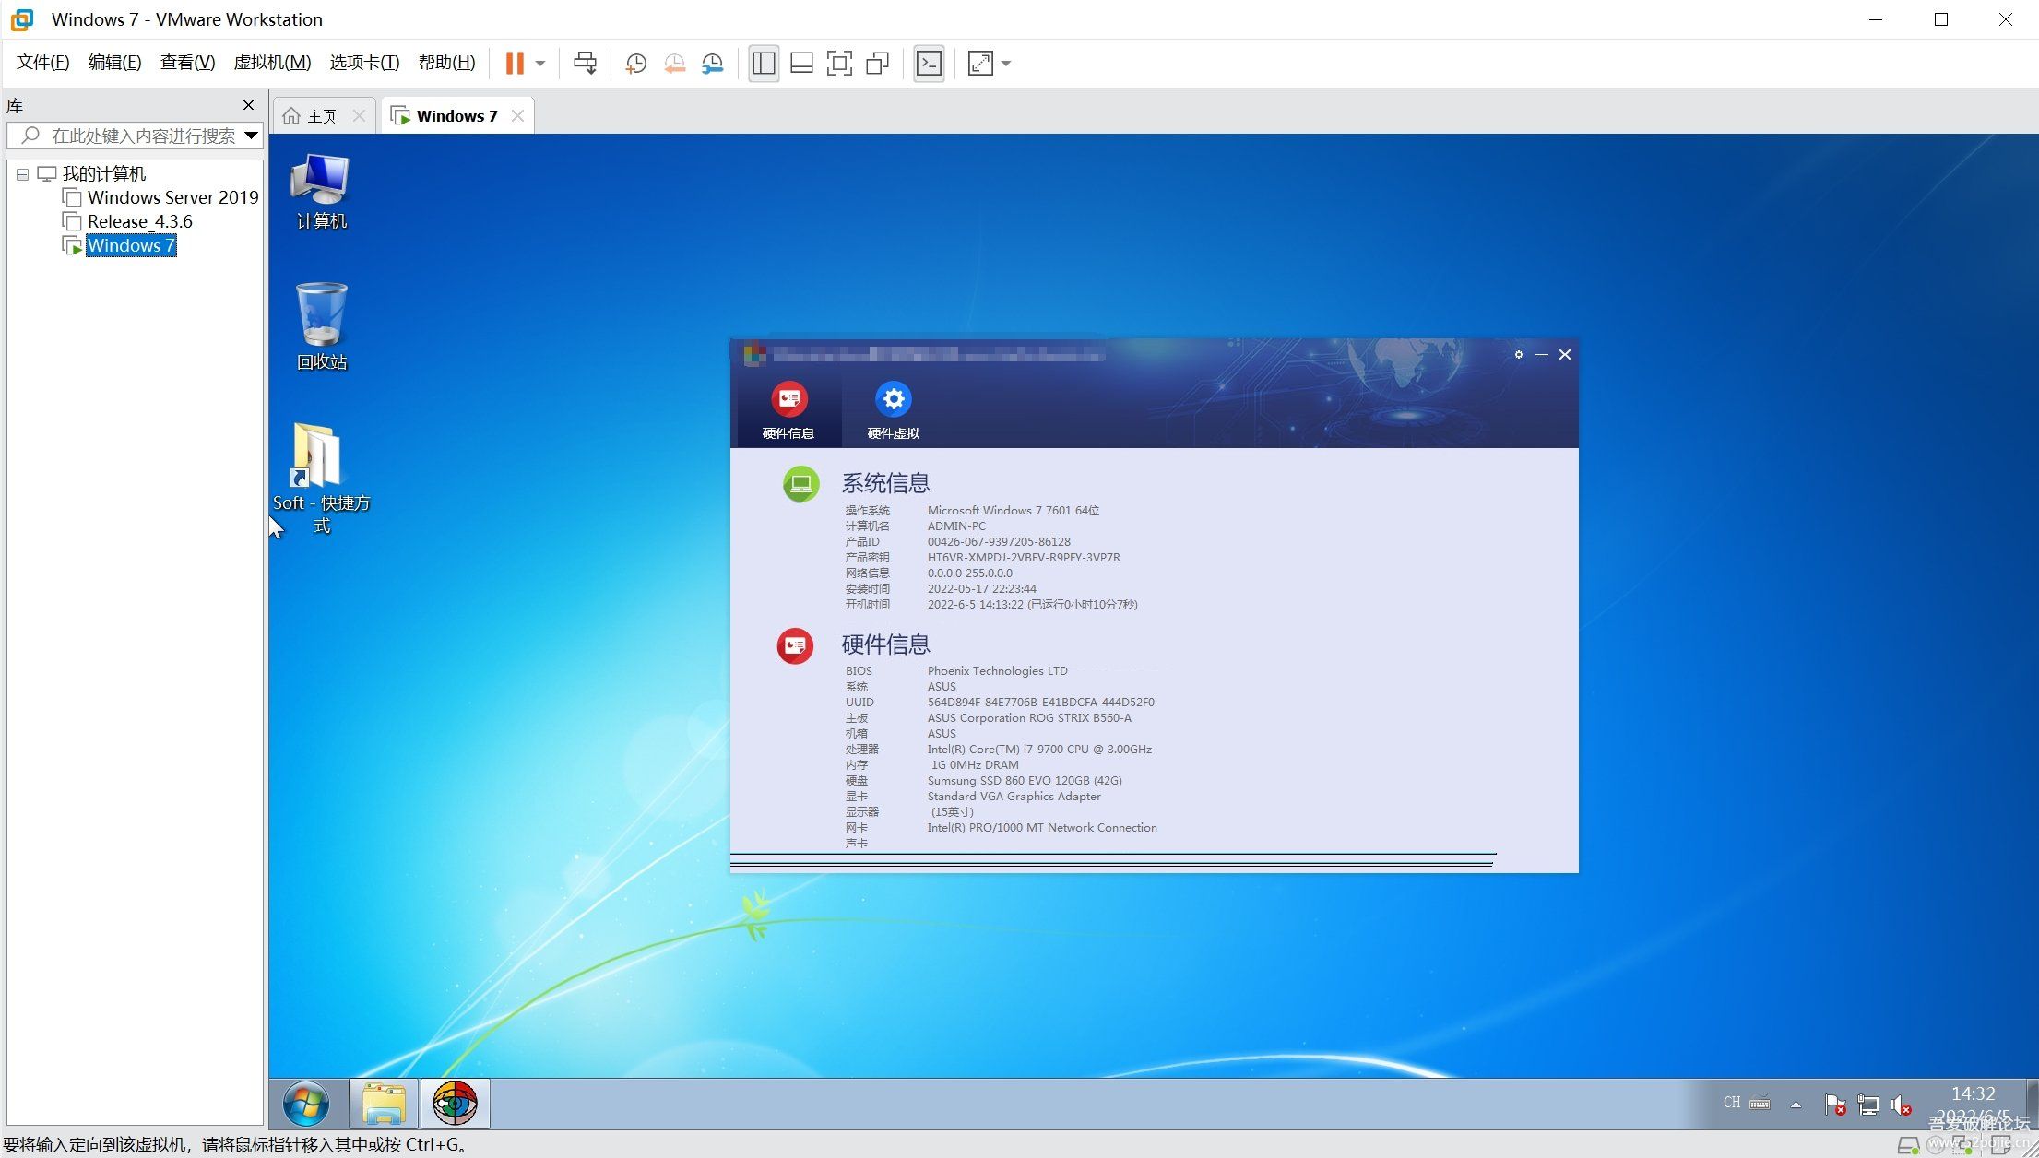The height and width of the screenshot is (1158, 2039).
Task: Click the red 硬件信息 section icon
Action: pyautogui.click(x=795, y=646)
